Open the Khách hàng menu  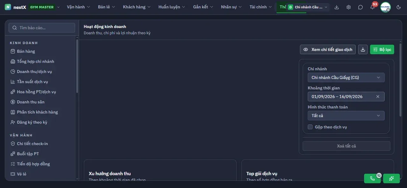coord(137,7)
